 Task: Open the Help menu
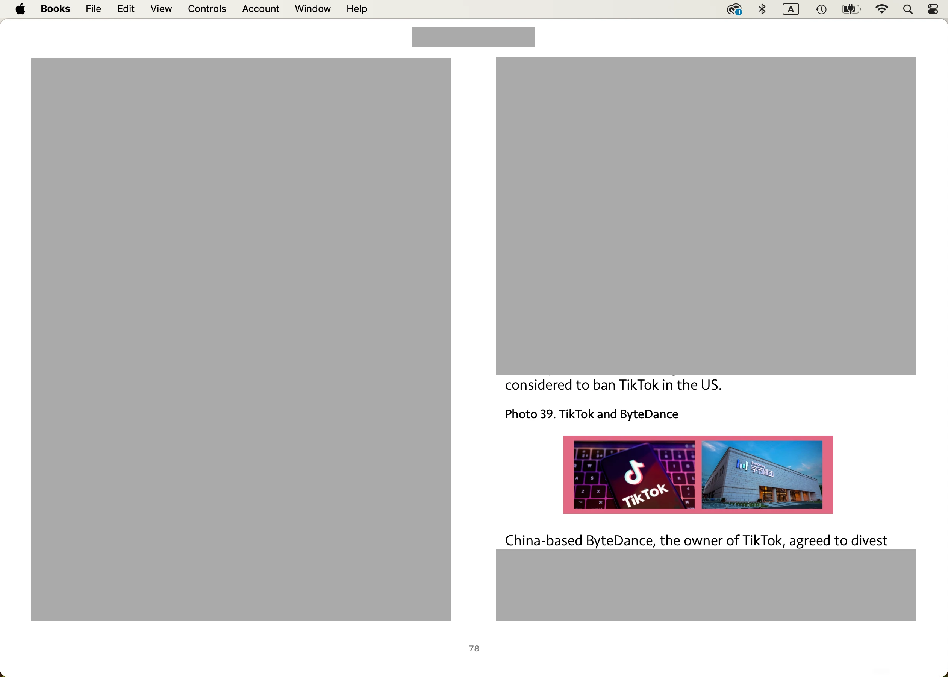pos(357,9)
